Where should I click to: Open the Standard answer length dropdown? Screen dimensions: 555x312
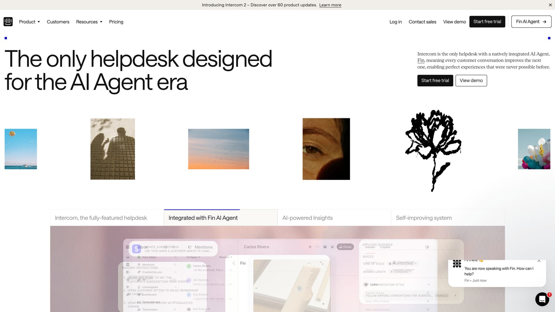point(401,272)
